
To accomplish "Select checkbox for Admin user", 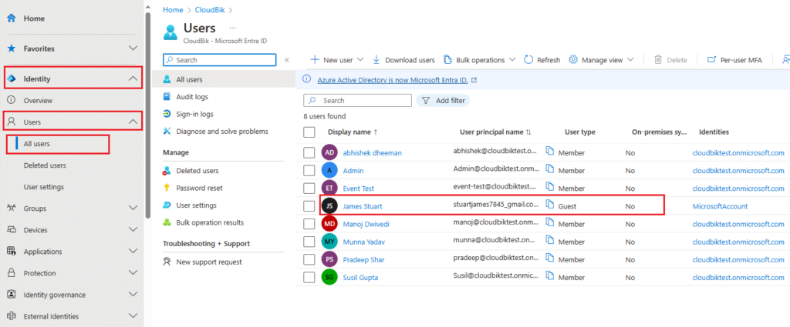I will (x=309, y=170).
